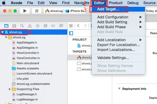
Task: Open the File menu
Action: pos(30,3)
